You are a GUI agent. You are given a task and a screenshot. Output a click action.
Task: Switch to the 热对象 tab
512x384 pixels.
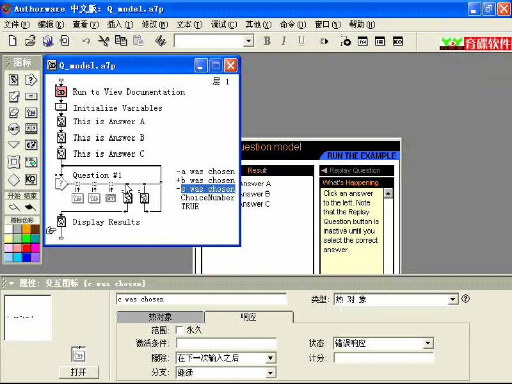click(x=161, y=317)
